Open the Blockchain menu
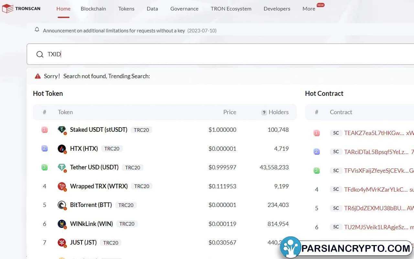Image resolution: width=414 pixels, height=259 pixels. coord(93,9)
